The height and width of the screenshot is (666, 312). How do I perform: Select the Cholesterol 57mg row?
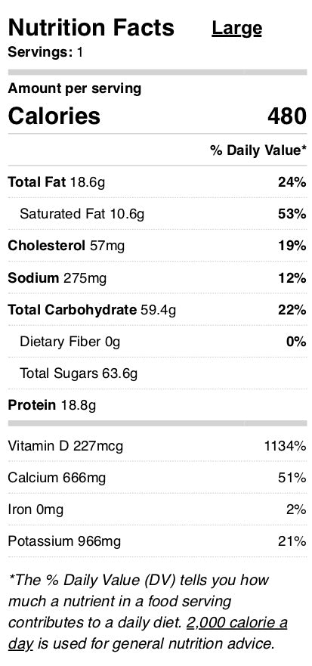(157, 246)
